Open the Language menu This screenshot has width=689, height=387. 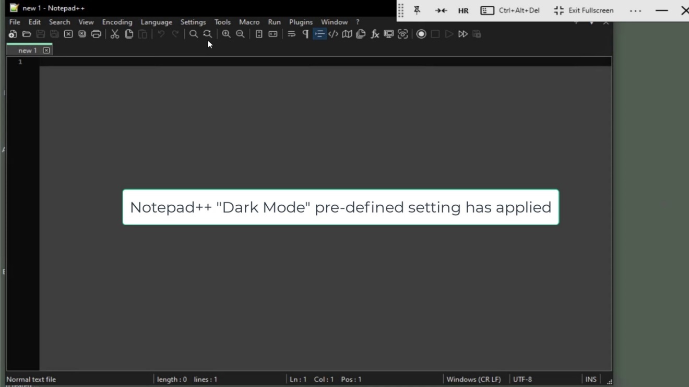pos(156,22)
